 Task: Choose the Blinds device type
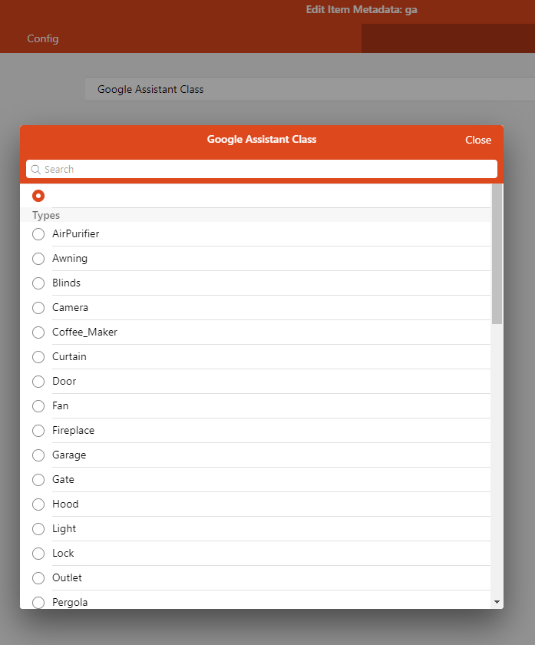38,283
